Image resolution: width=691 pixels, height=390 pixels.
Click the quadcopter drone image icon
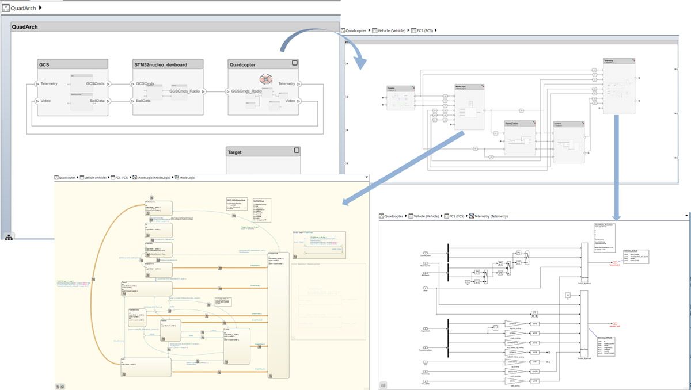coord(265,79)
